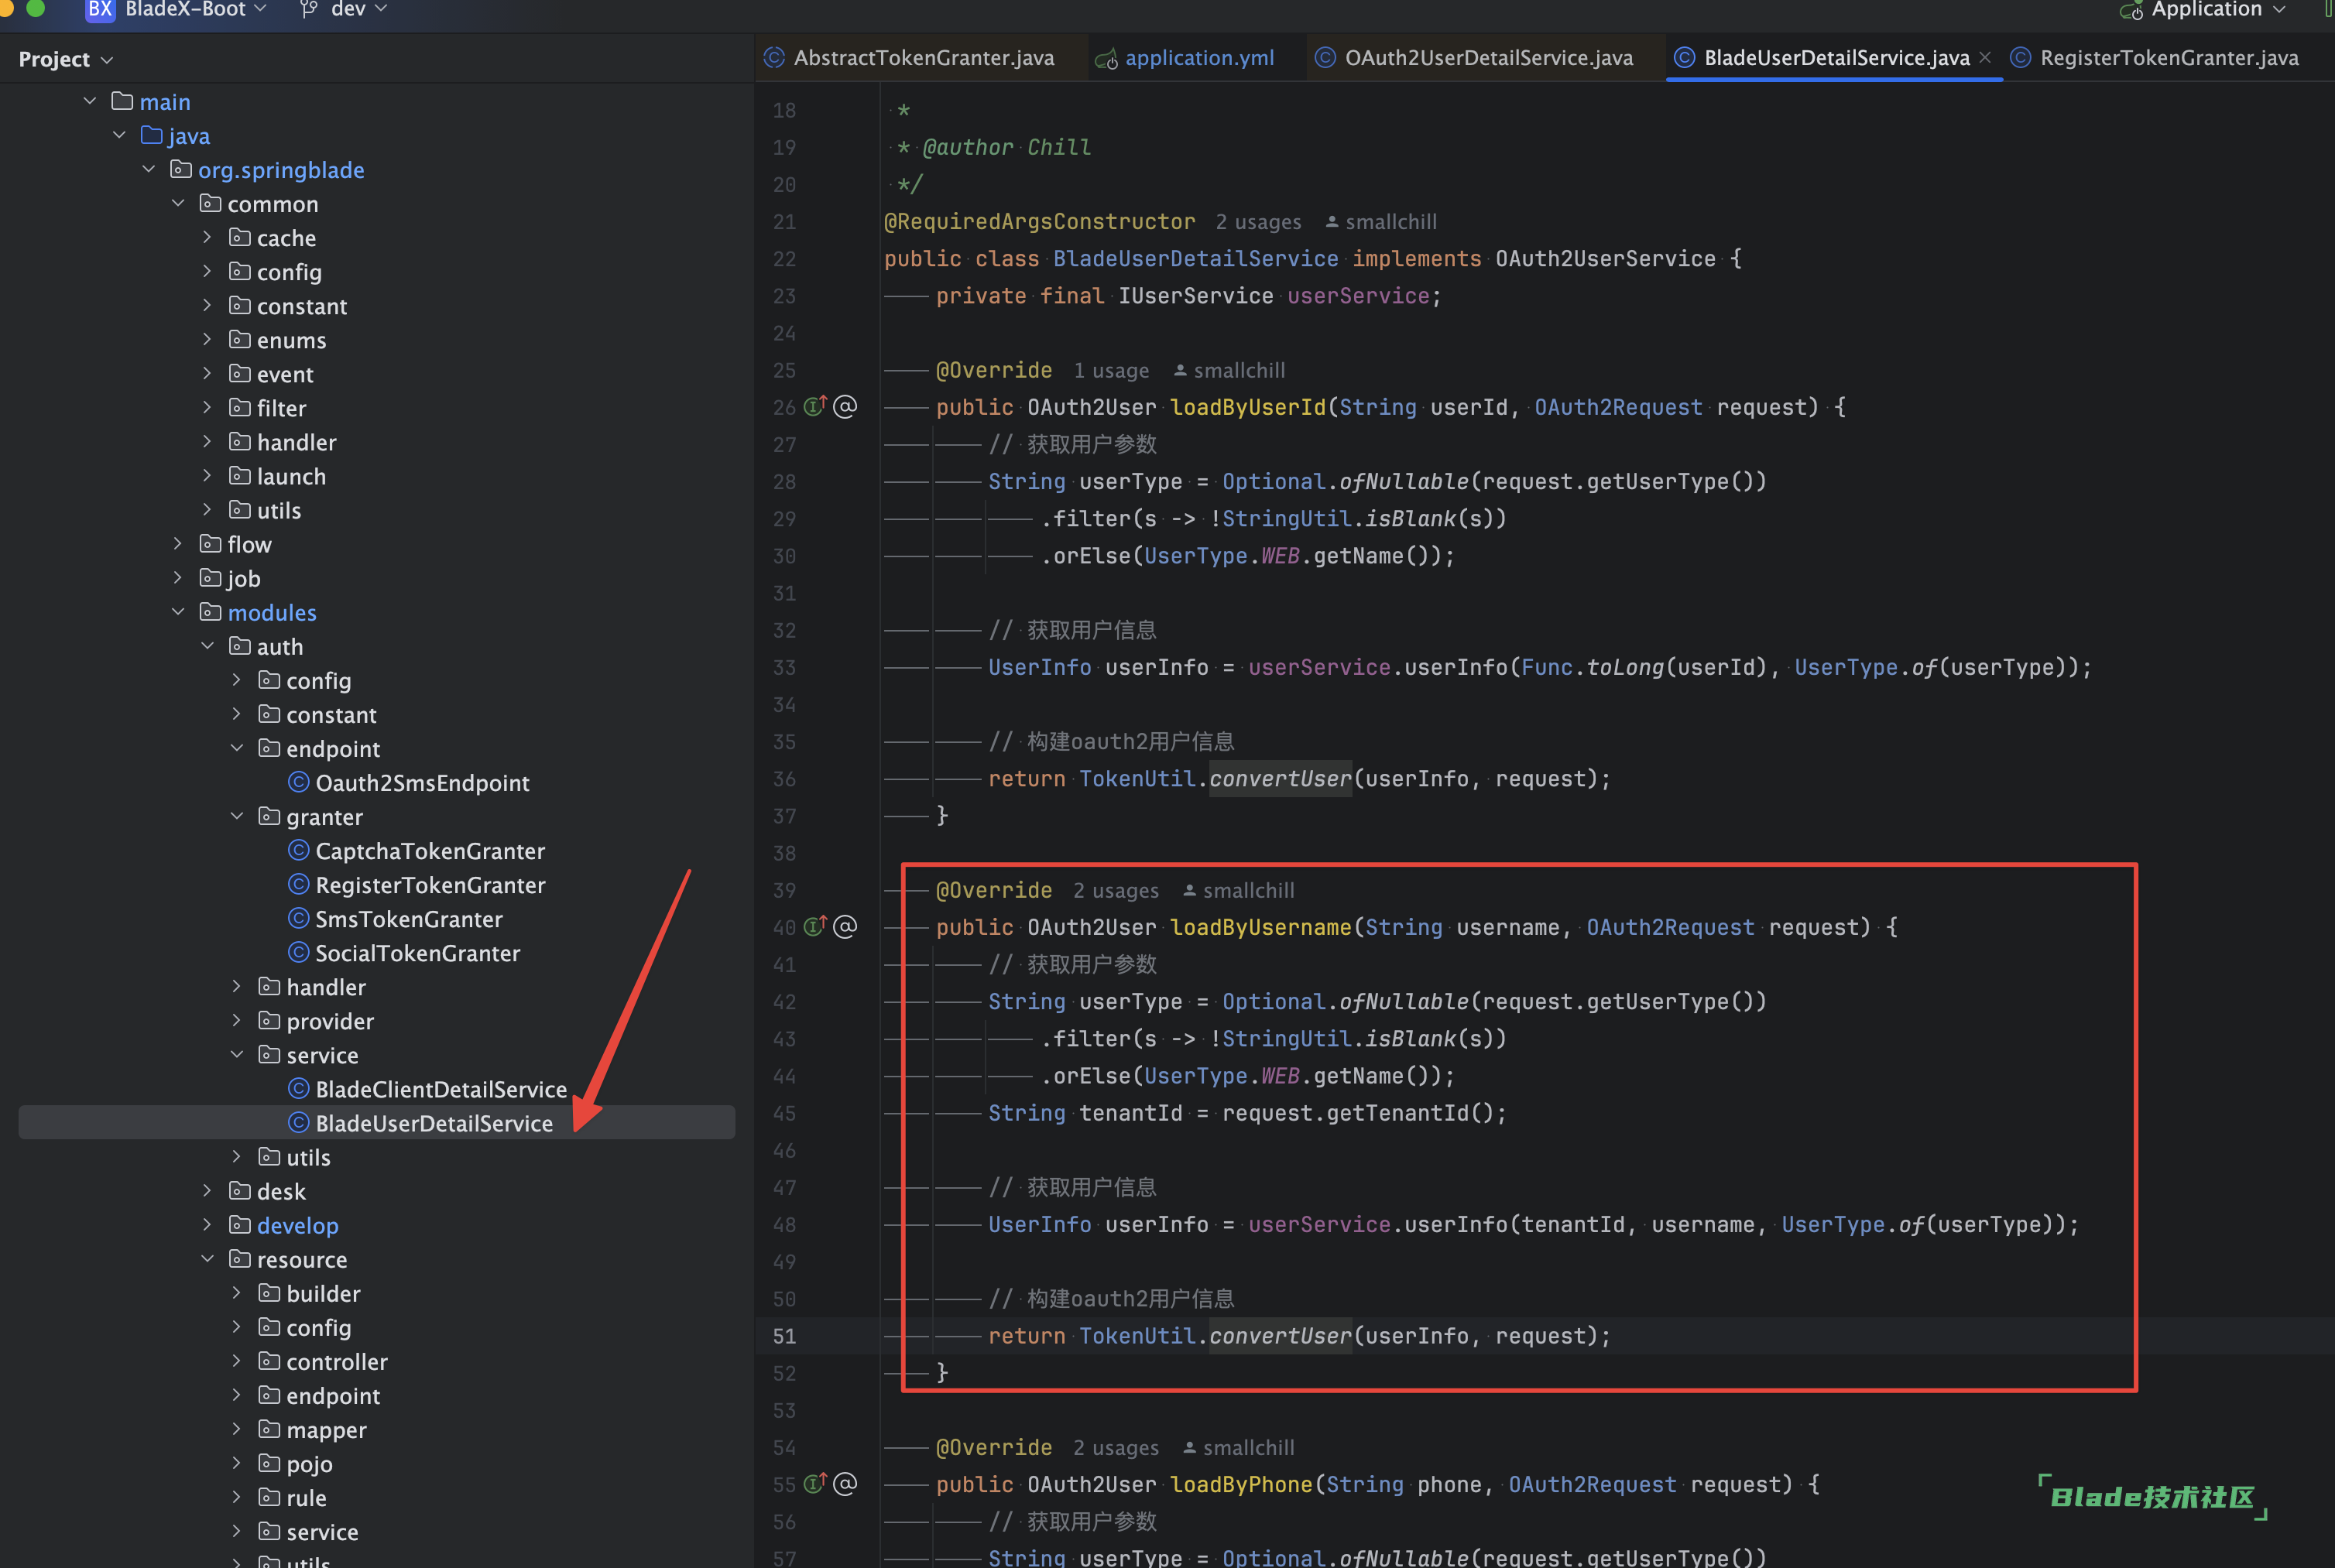Click implements gutter icon on line 26

(x=815, y=406)
